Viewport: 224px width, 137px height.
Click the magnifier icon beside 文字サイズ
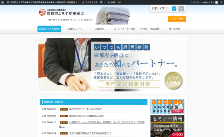(167, 9)
